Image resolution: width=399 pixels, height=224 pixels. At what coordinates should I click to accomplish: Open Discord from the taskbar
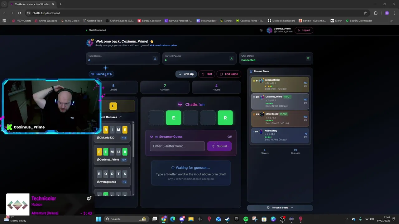182,219
